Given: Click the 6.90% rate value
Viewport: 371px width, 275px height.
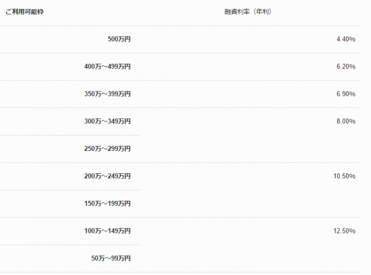Looking at the screenshot, I should [346, 94].
